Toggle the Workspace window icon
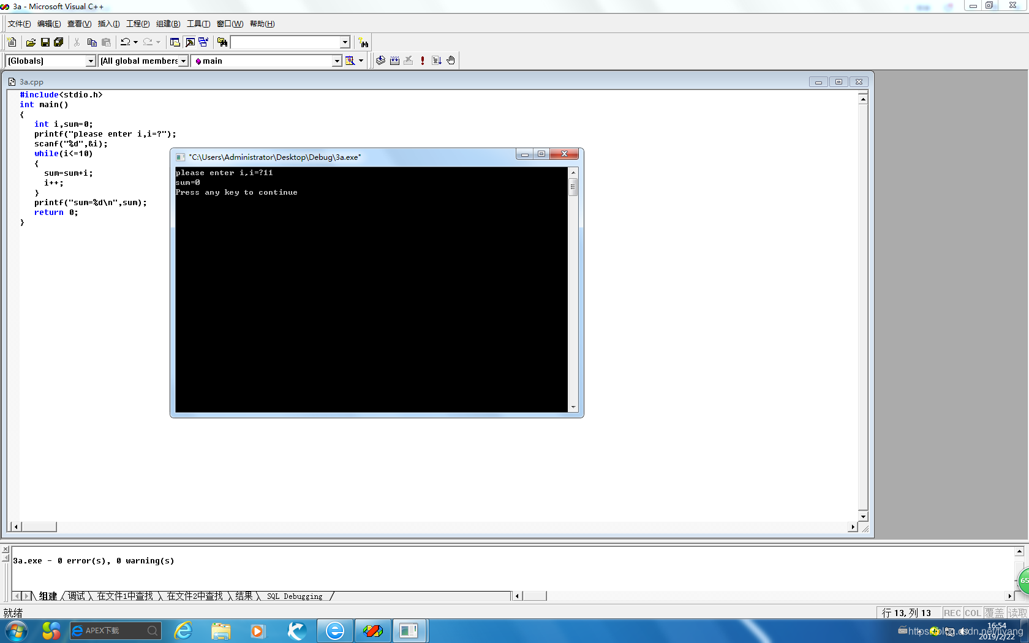Viewport: 1029px width, 643px height. (175, 42)
